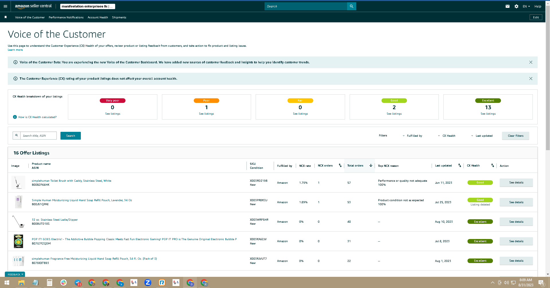See listings under Fair category
This screenshot has width=550, height=288.
pos(300,114)
